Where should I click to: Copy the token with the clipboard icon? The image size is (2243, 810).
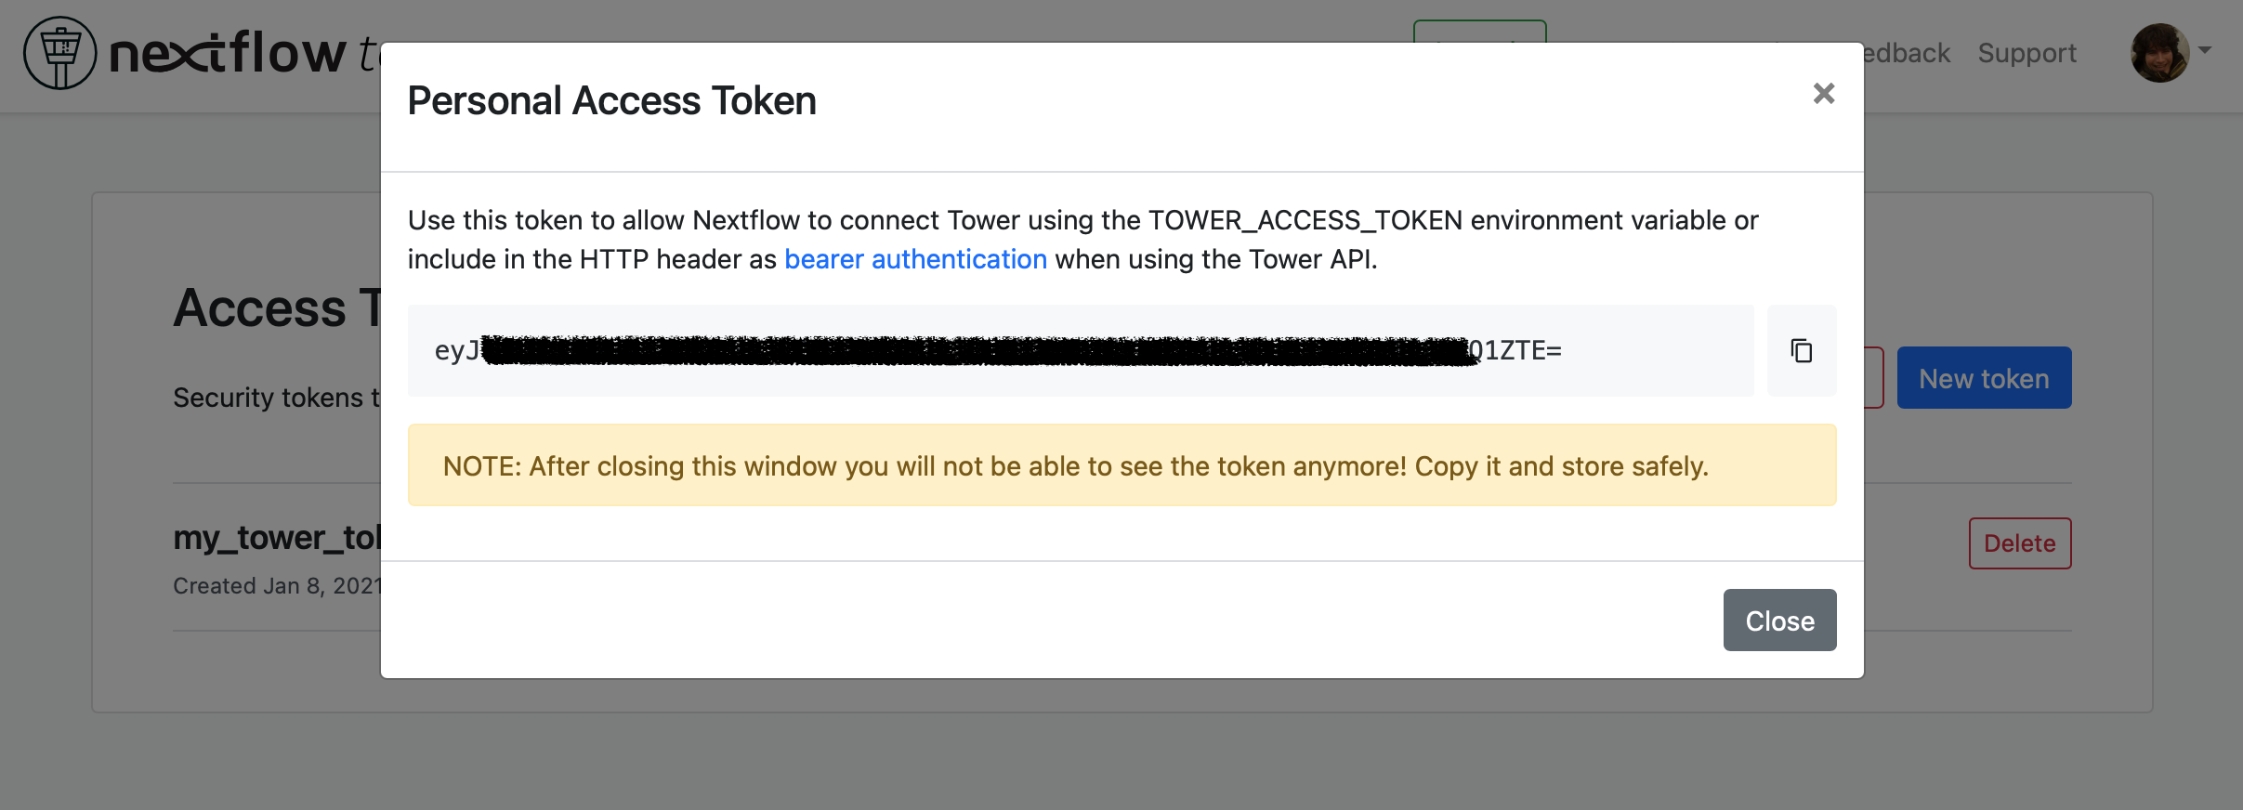pos(1802,351)
